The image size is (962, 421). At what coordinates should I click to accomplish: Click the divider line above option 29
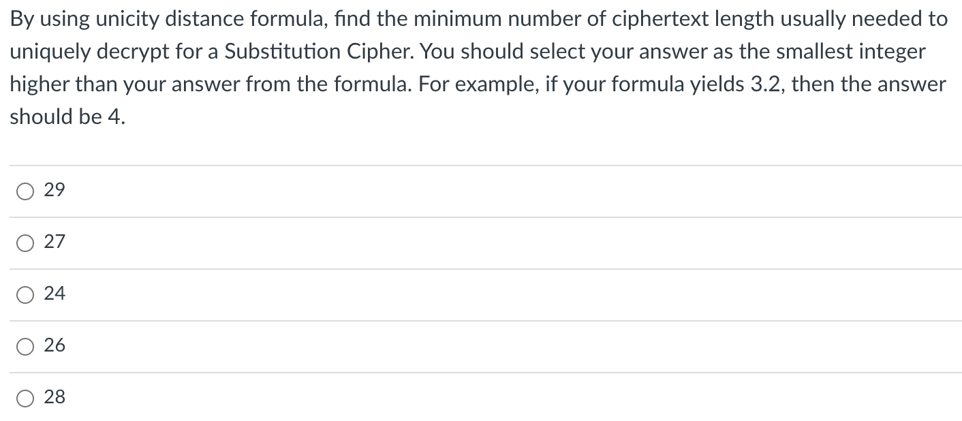pyautogui.click(x=477, y=164)
